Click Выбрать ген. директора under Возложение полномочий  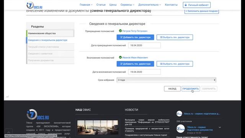175,64
